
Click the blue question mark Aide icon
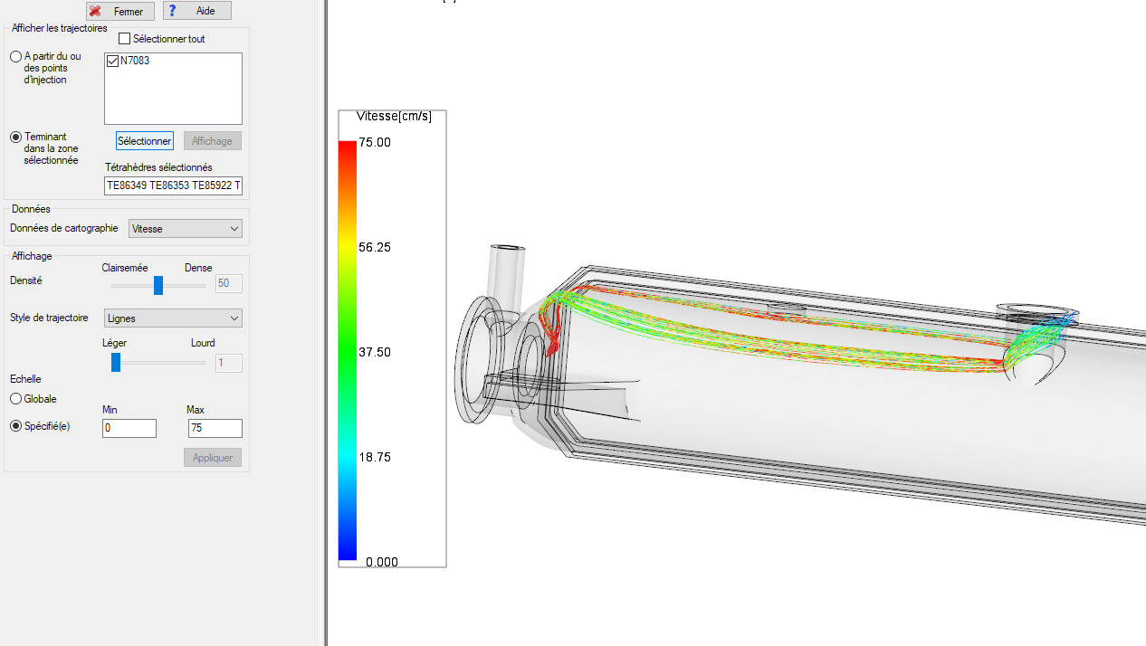(173, 11)
